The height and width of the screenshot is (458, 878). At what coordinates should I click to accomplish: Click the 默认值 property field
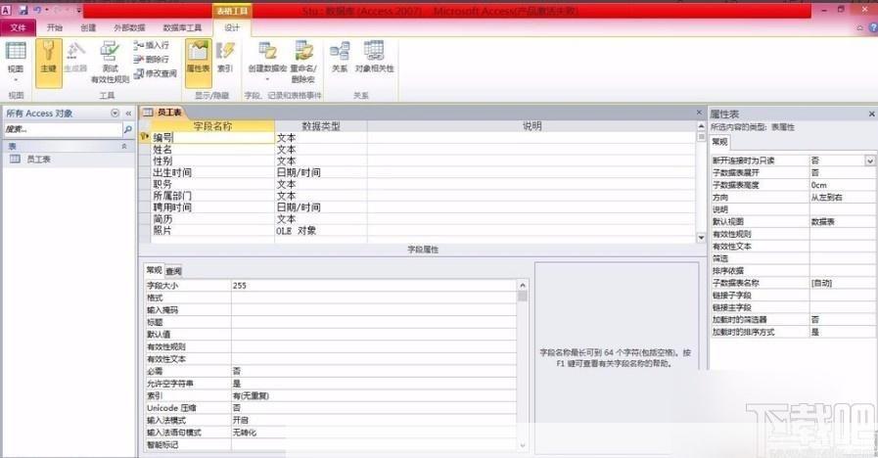[x=374, y=335]
